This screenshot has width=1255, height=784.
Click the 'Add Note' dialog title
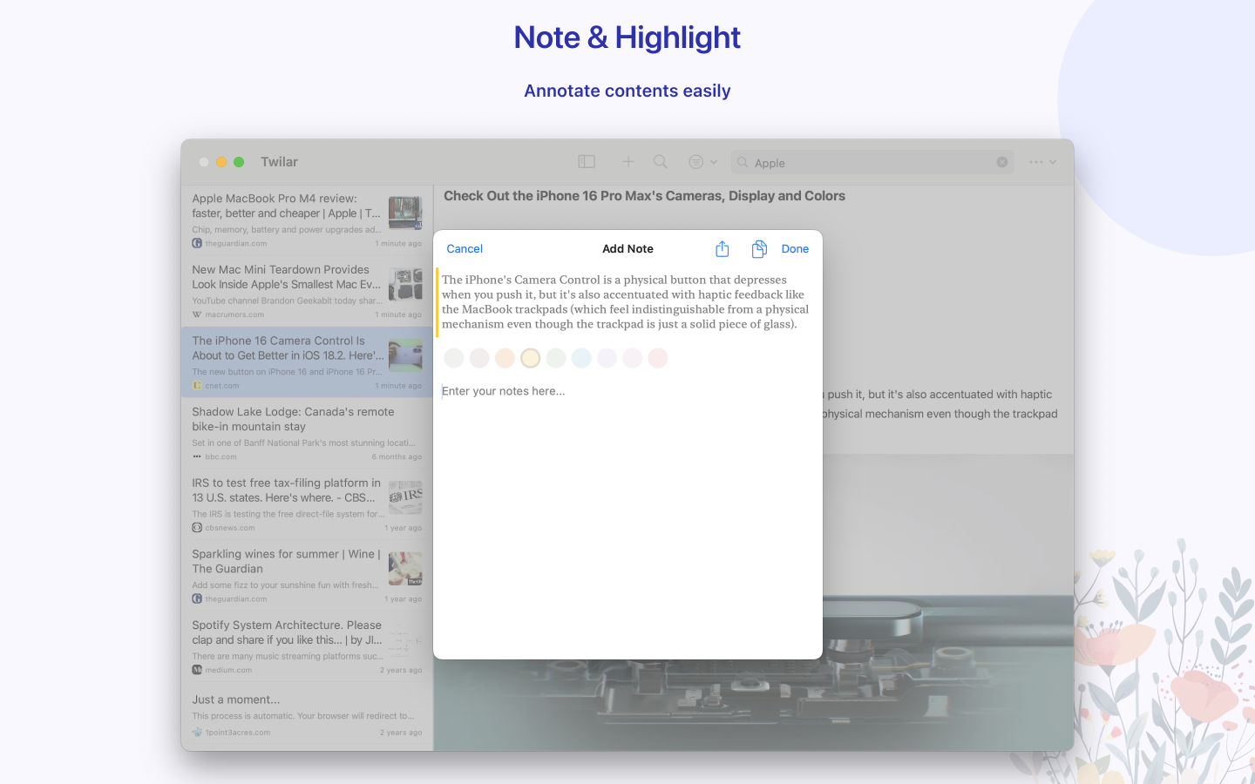click(x=627, y=249)
